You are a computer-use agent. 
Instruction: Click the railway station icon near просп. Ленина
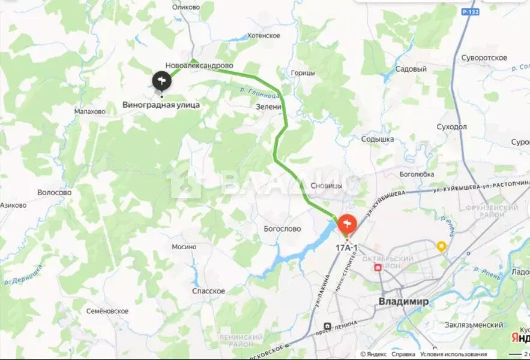[x=327, y=326]
